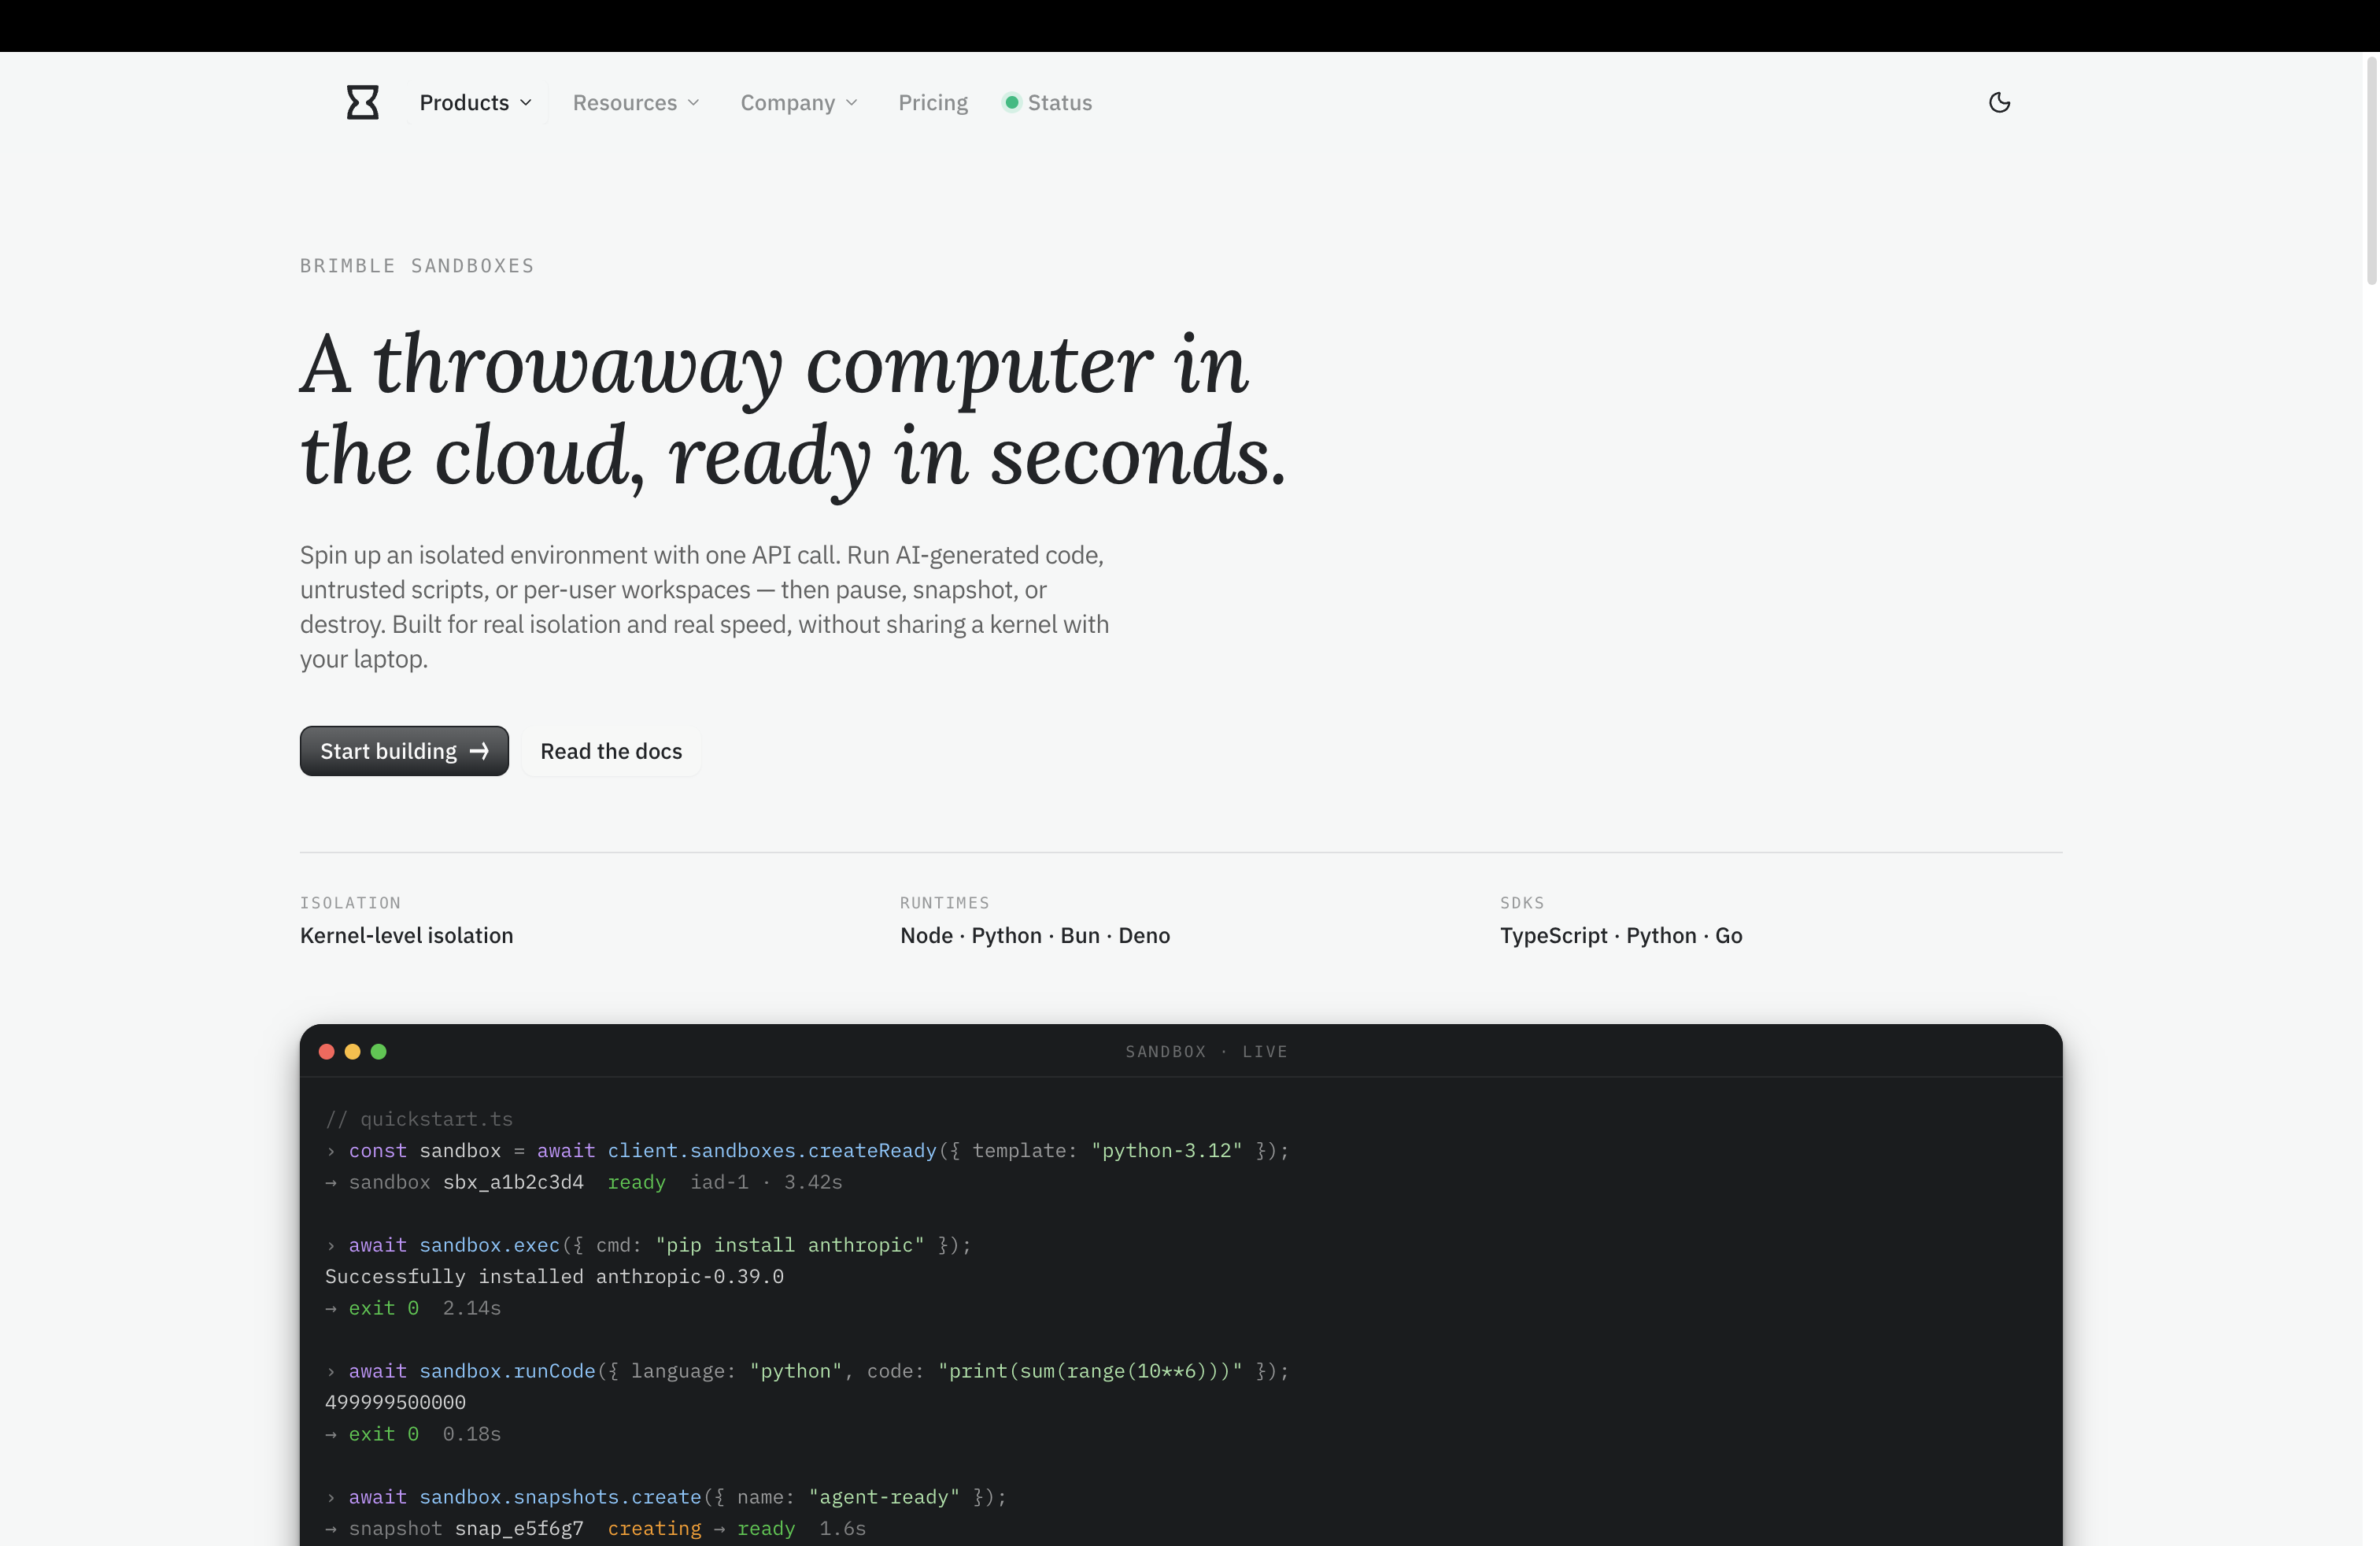Click 'TypeScript · Python · Go' text
This screenshot has height=1546, width=2380.
click(1621, 936)
